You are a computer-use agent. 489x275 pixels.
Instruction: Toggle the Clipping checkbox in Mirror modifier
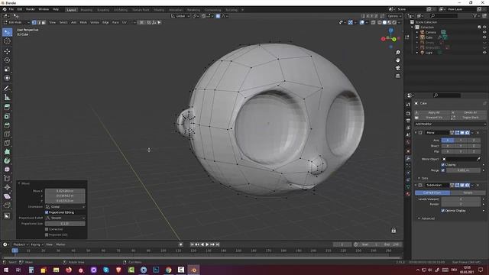point(443,165)
